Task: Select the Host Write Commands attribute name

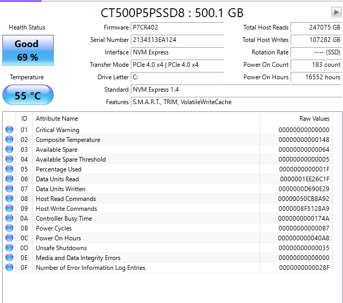Action: point(66,209)
